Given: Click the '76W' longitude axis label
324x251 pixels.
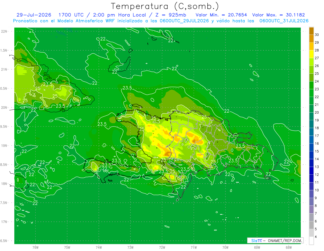Looking at the screenshot, I should point(35,247).
